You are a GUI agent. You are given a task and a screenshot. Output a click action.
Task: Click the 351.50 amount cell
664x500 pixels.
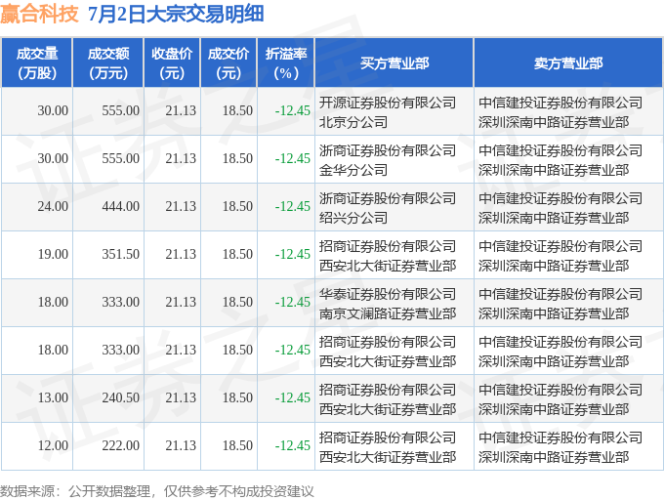tap(121, 254)
